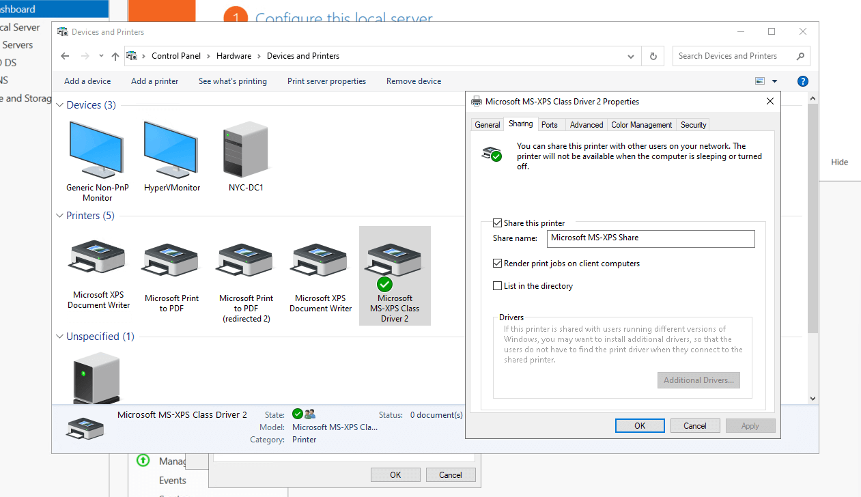Screen dimensions: 861x497
Task: Click the Share name text field
Action: (651, 238)
